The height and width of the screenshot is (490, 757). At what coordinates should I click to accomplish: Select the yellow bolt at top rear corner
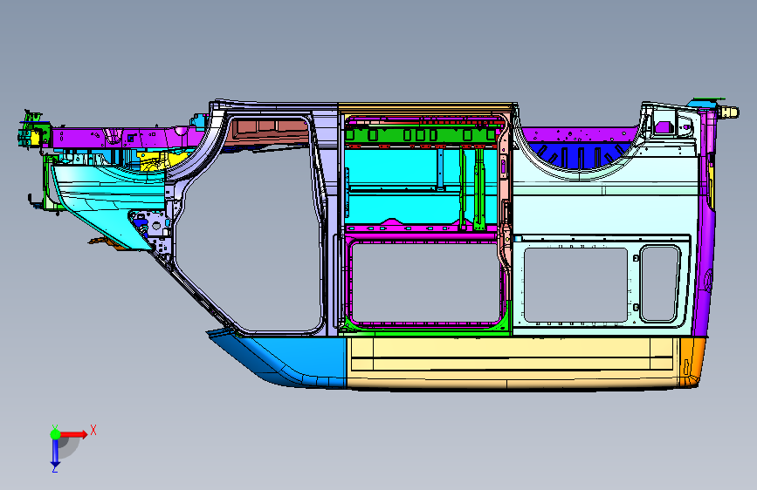point(730,112)
